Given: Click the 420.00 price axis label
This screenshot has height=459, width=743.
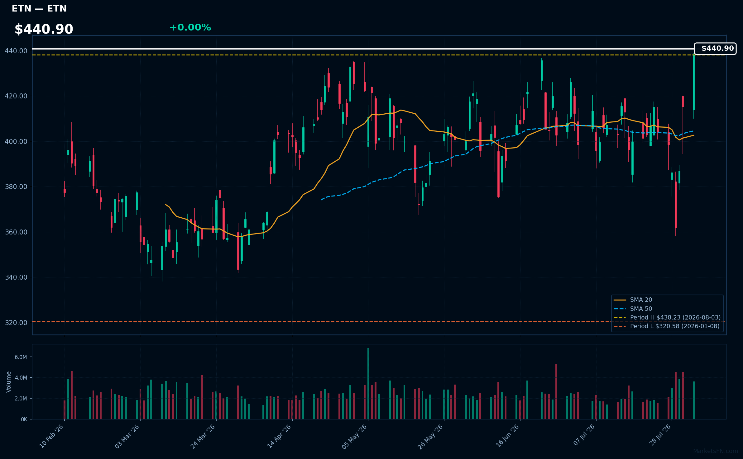Looking at the screenshot, I should pos(16,96).
